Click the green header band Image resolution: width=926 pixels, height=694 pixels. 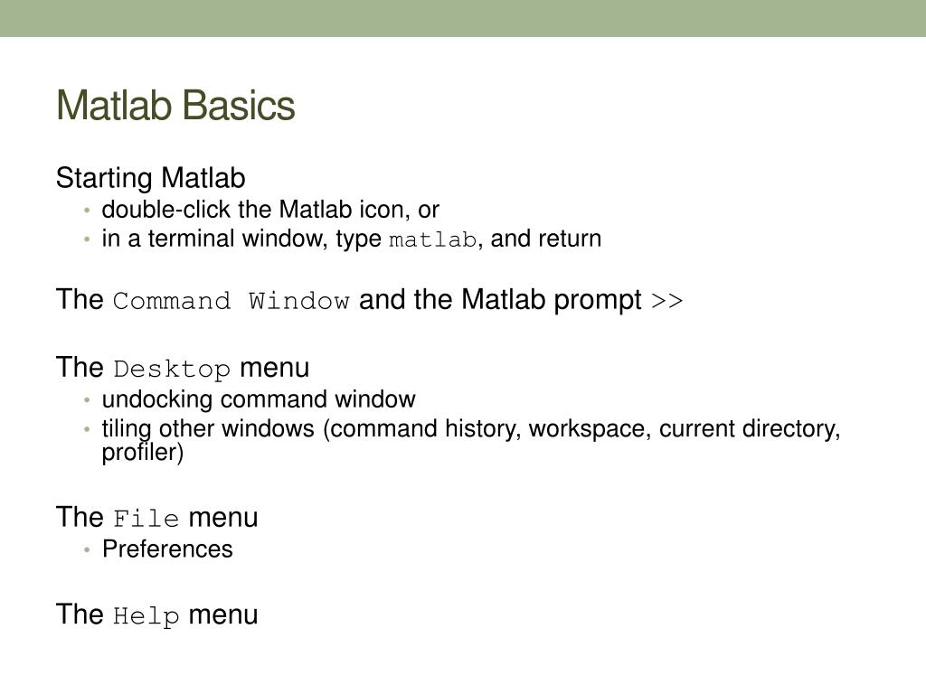pyautogui.click(x=463, y=18)
